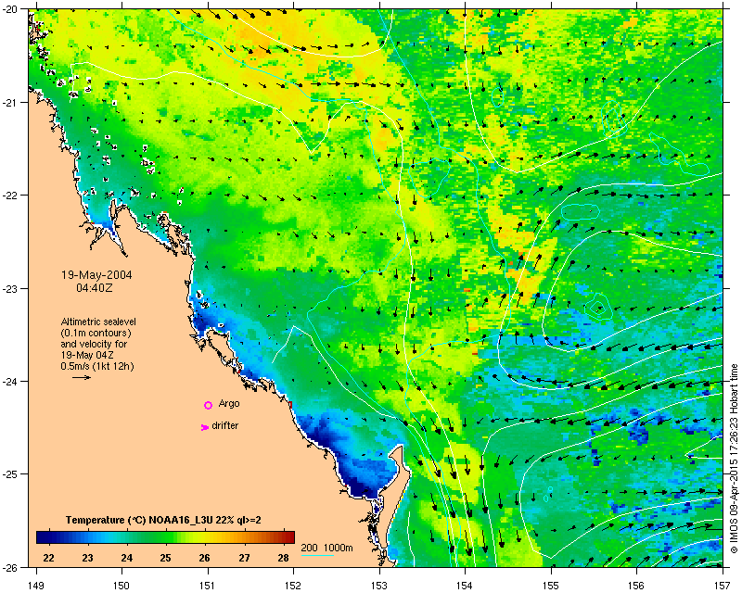Click the 149 longitude axis label

(x=36, y=586)
